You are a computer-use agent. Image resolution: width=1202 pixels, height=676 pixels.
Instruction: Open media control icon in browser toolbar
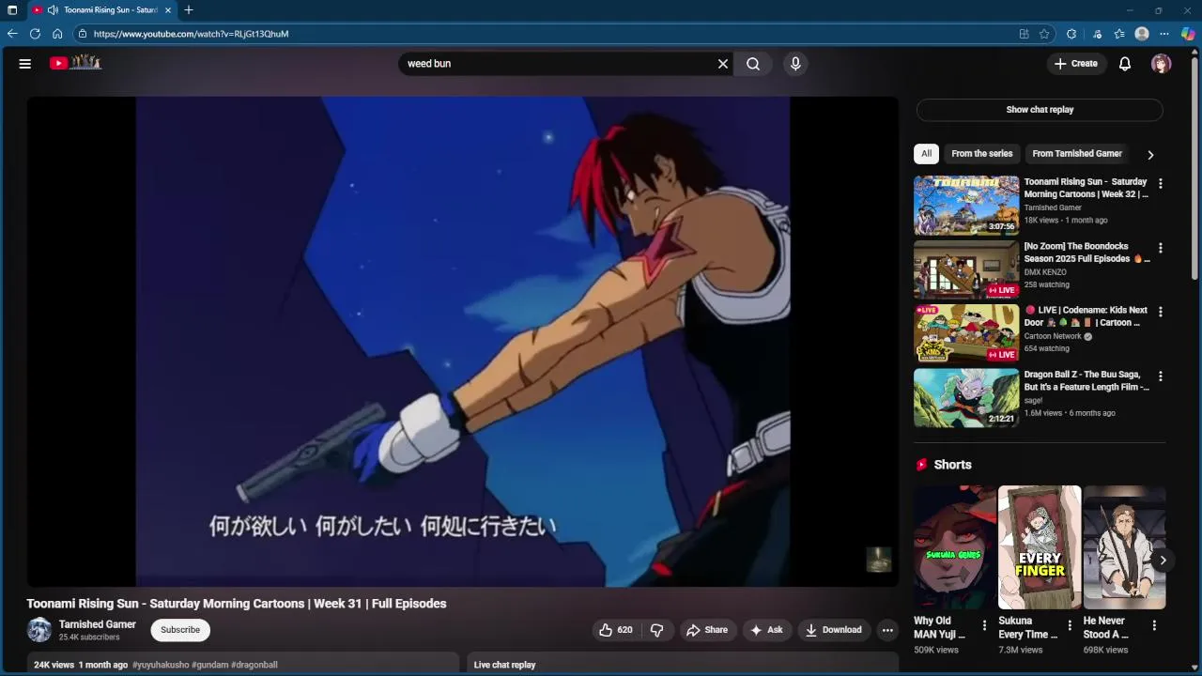pos(1097,34)
